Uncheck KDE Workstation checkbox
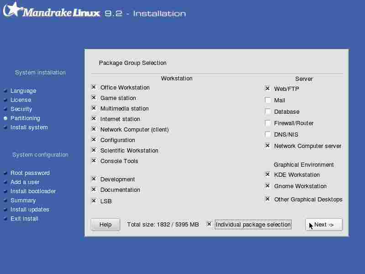 pos(268,174)
